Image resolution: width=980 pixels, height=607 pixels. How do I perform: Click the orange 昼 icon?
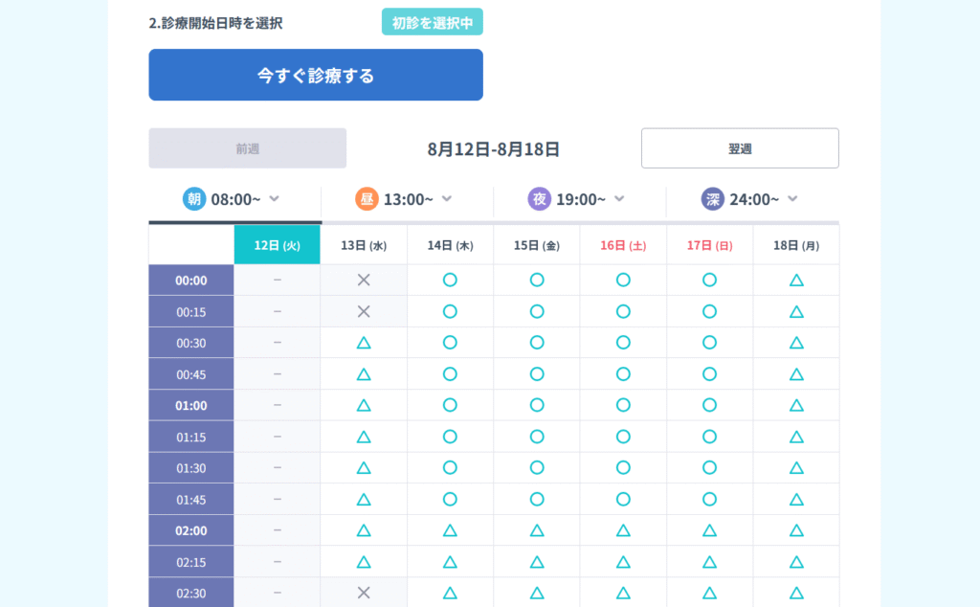coord(367,199)
